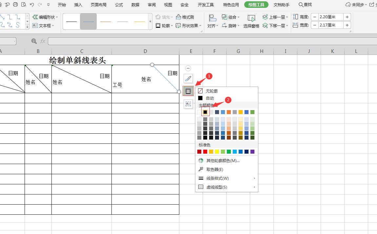Click the shape style brush icon

(x=188, y=78)
